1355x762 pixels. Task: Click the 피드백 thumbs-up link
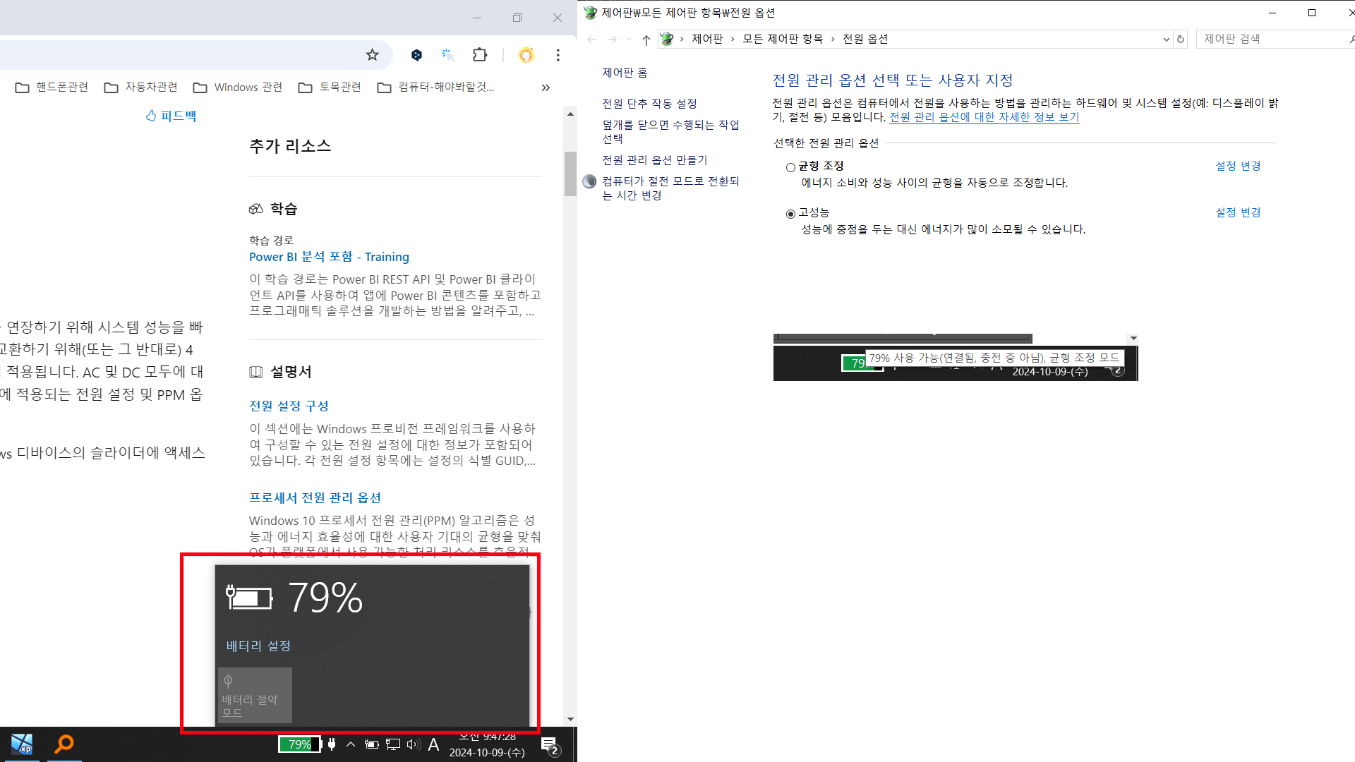171,116
